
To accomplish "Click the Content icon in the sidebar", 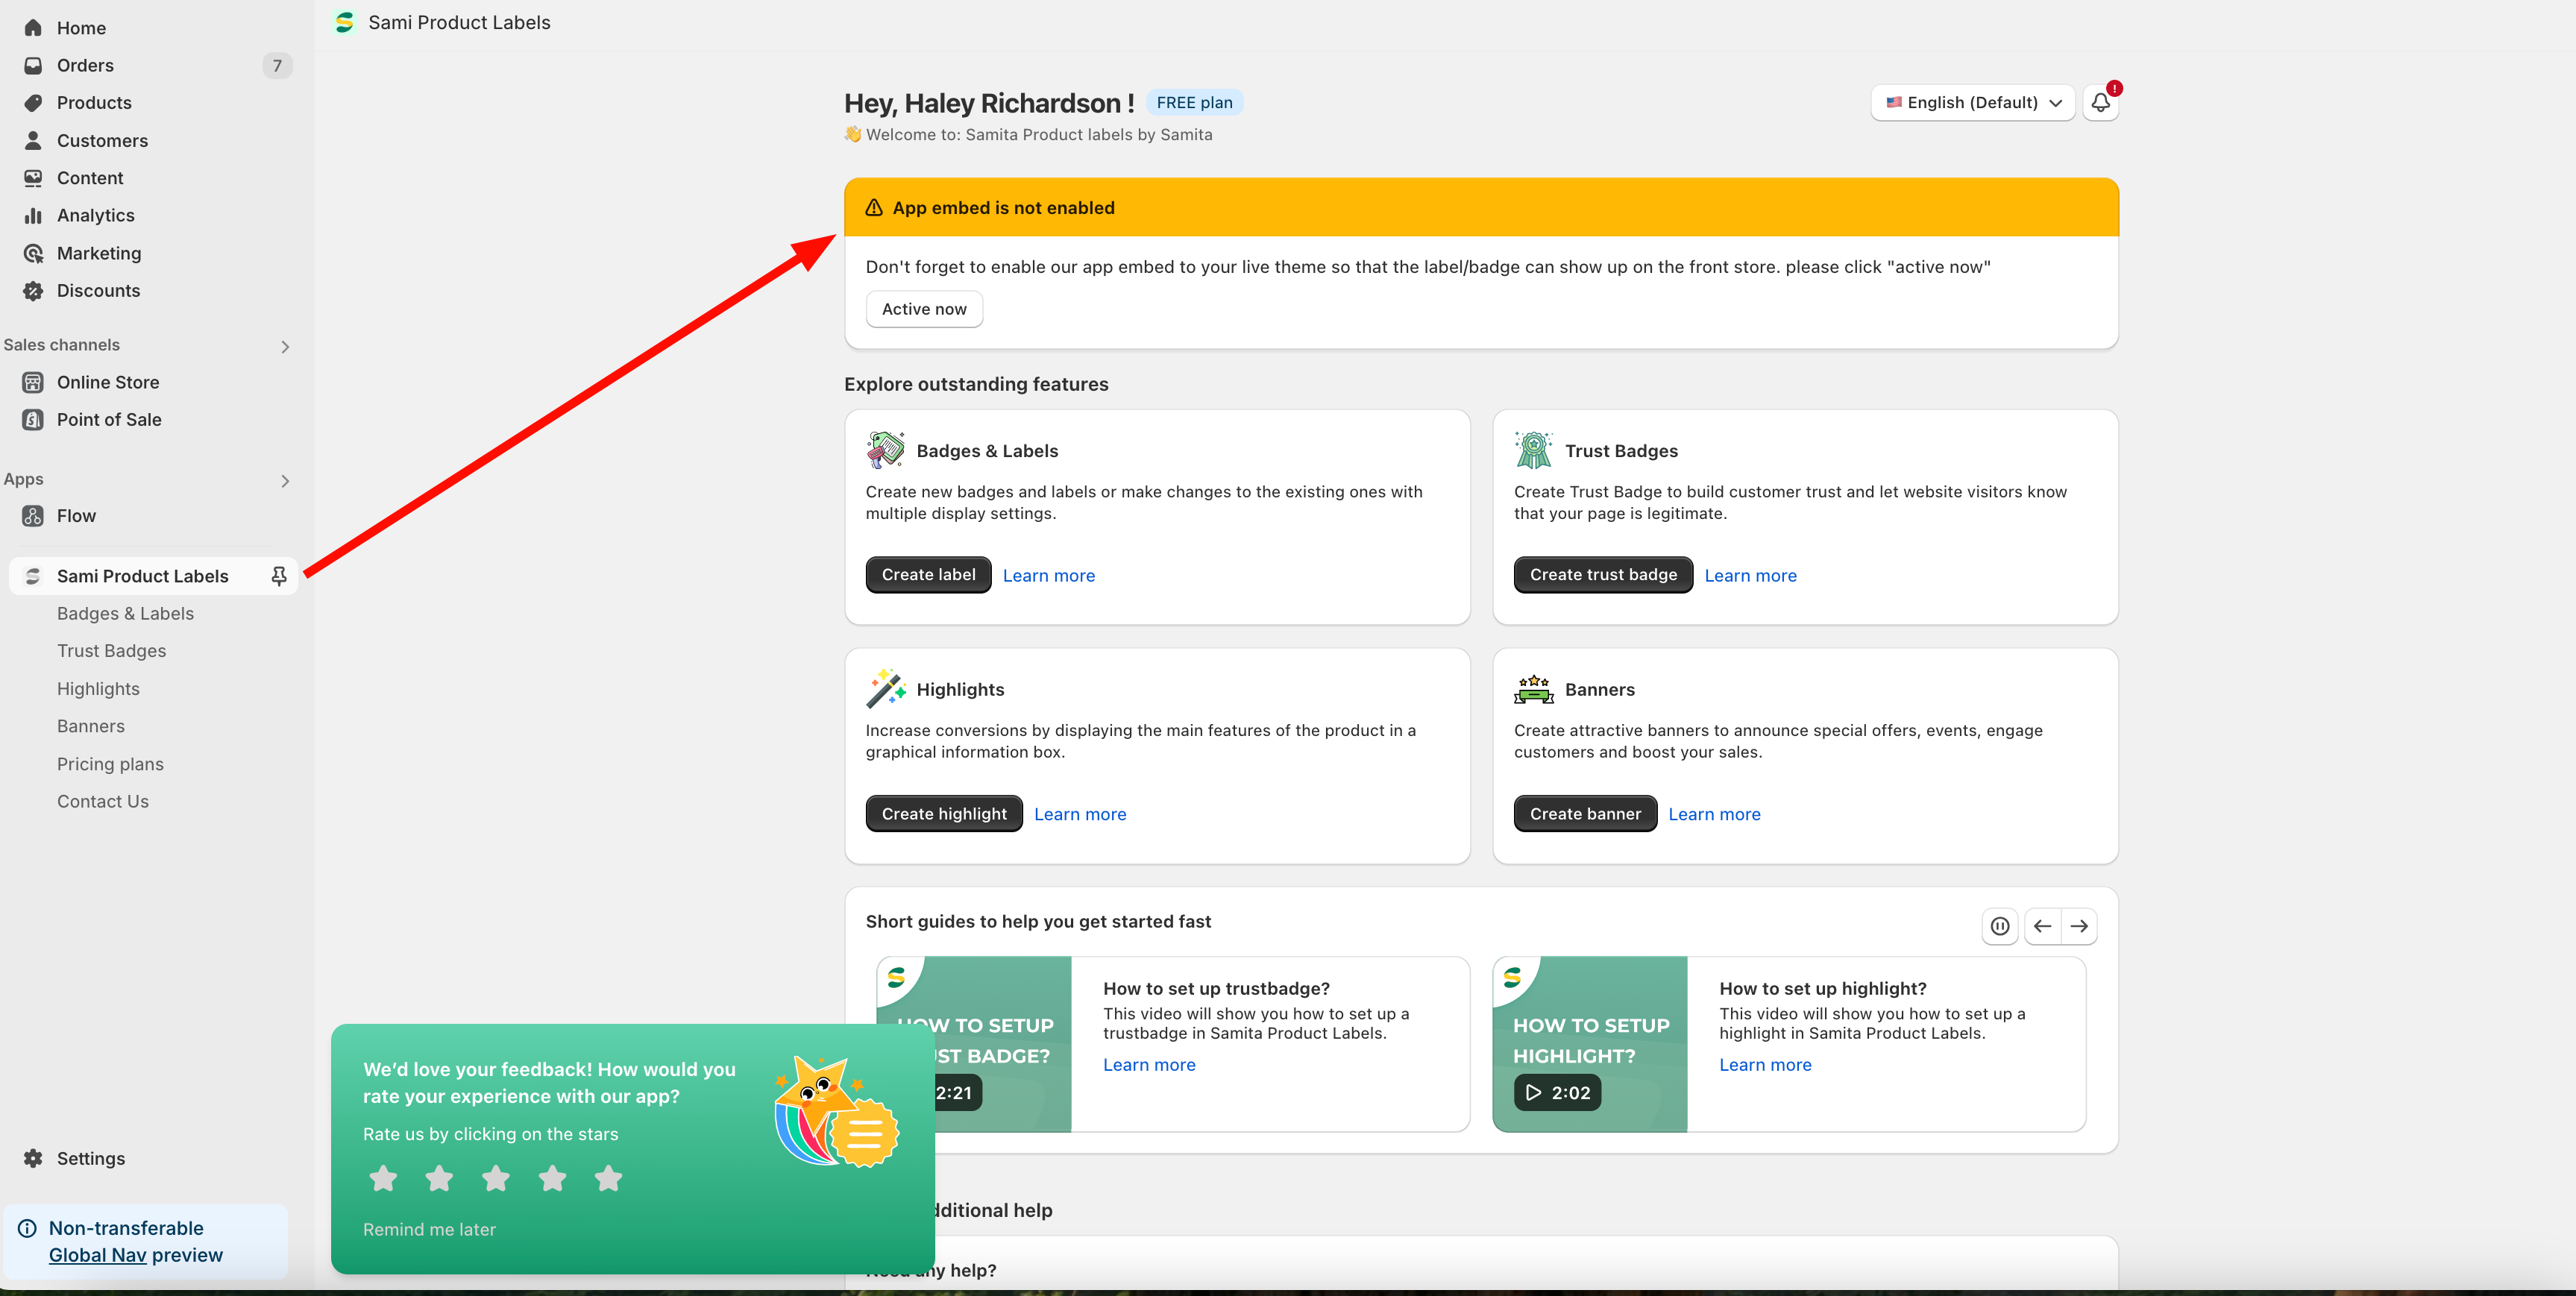I will click(x=33, y=178).
